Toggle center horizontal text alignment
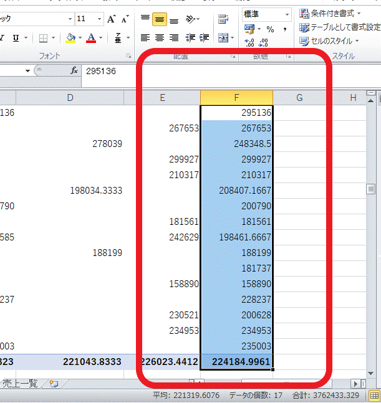Screen dimensions: 381x403 pos(160,38)
